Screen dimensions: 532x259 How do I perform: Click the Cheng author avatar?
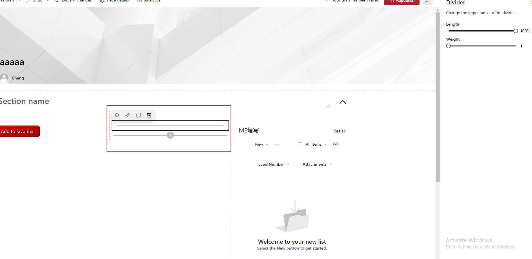tap(4, 78)
